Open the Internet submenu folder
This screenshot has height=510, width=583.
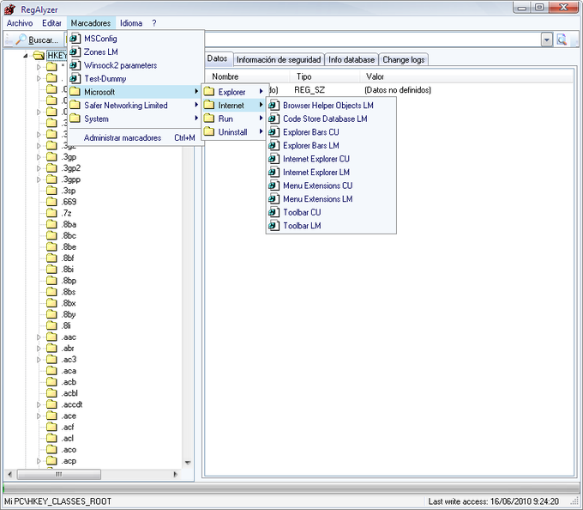tap(234, 106)
